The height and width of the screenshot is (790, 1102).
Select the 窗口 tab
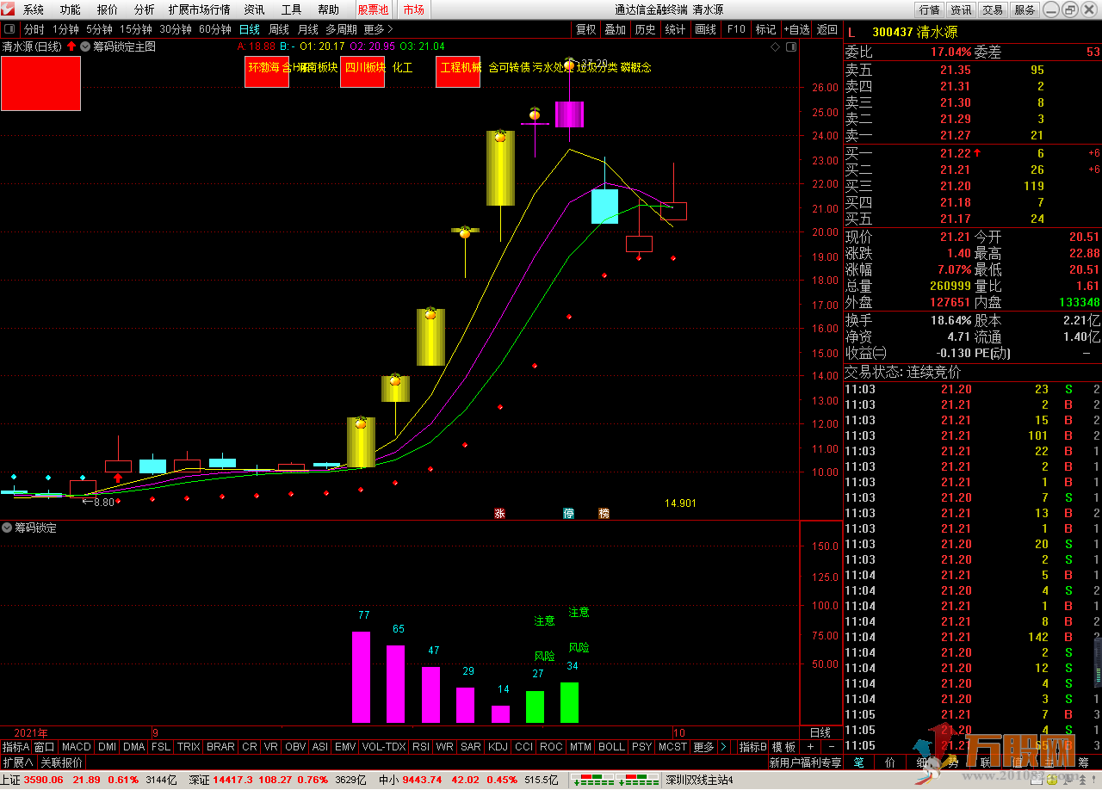click(x=44, y=747)
